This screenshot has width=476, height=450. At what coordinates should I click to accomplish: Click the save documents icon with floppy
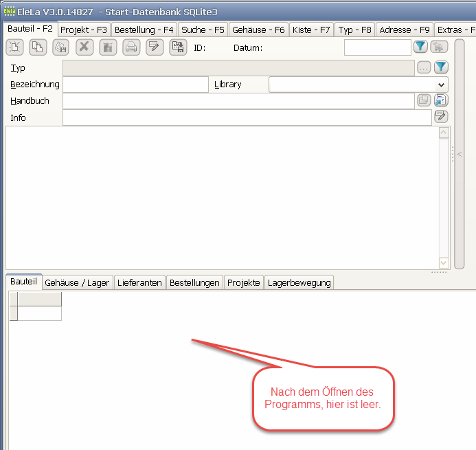(x=60, y=47)
